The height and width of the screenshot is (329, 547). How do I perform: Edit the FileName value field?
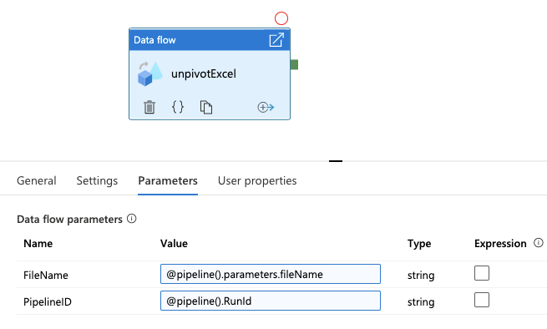(x=271, y=274)
